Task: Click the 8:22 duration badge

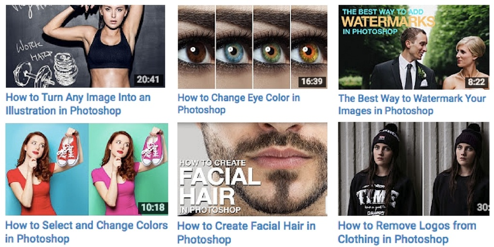Action: coord(476,82)
